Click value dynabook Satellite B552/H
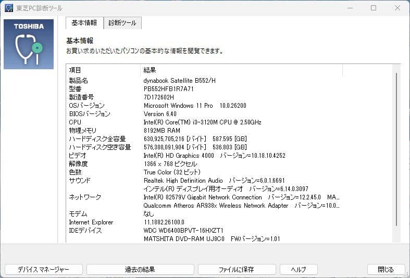410x278 pixels. [180, 81]
